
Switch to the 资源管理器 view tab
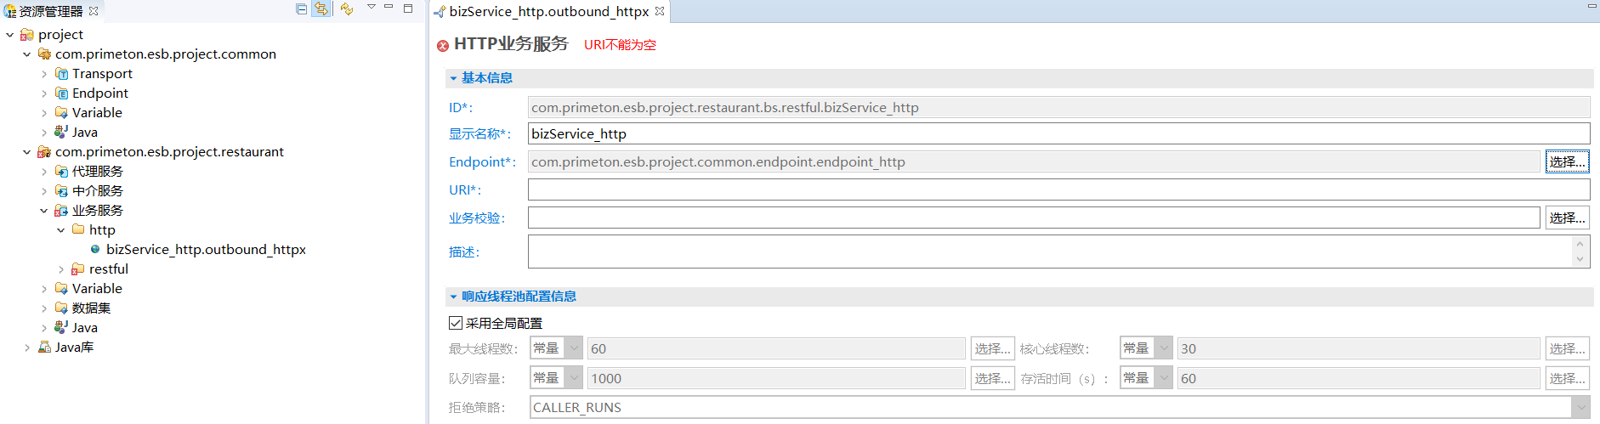(x=50, y=11)
